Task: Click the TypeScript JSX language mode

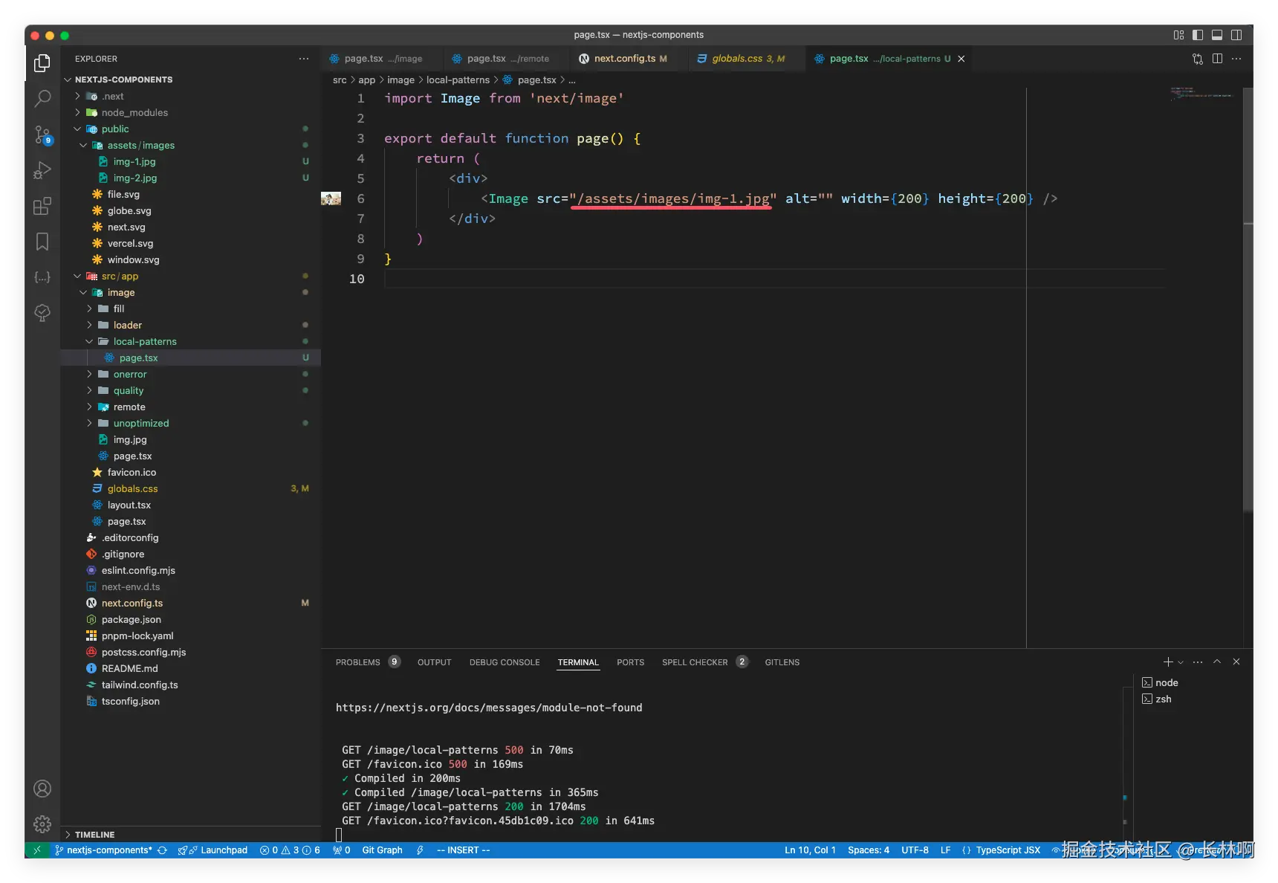Action: pyautogui.click(x=1008, y=850)
